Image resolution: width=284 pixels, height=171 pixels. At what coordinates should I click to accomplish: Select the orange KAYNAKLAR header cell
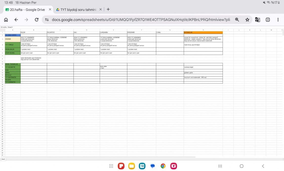tap(203, 32)
